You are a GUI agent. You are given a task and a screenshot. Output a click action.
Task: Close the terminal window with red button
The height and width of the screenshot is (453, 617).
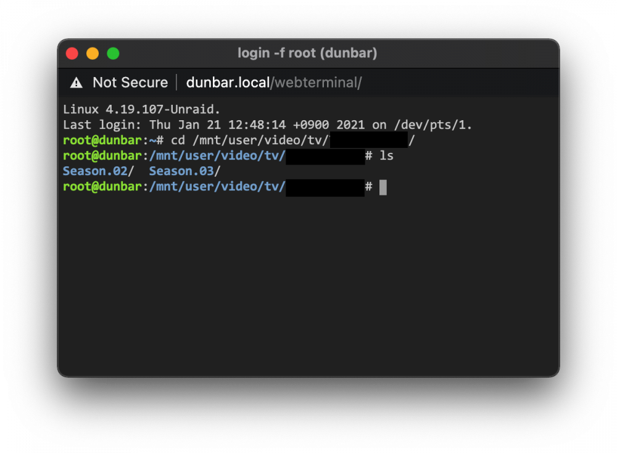pyautogui.click(x=72, y=53)
